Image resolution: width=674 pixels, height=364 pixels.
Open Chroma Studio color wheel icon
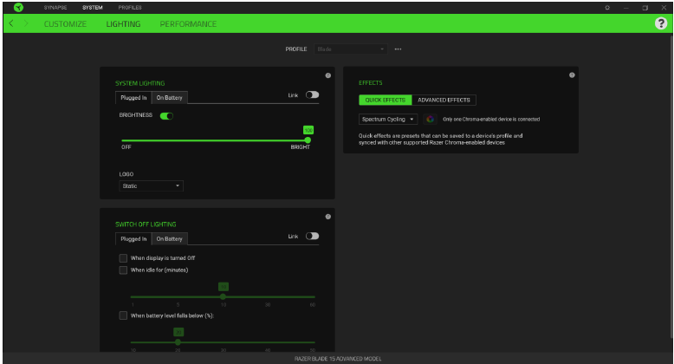[430, 120]
